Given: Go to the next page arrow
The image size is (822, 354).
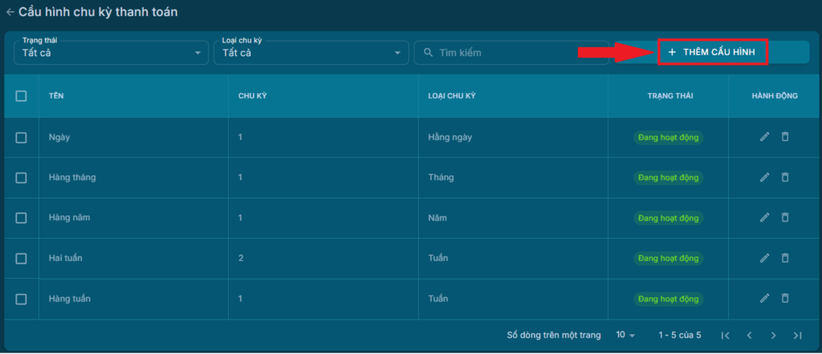Looking at the screenshot, I should coord(773,335).
